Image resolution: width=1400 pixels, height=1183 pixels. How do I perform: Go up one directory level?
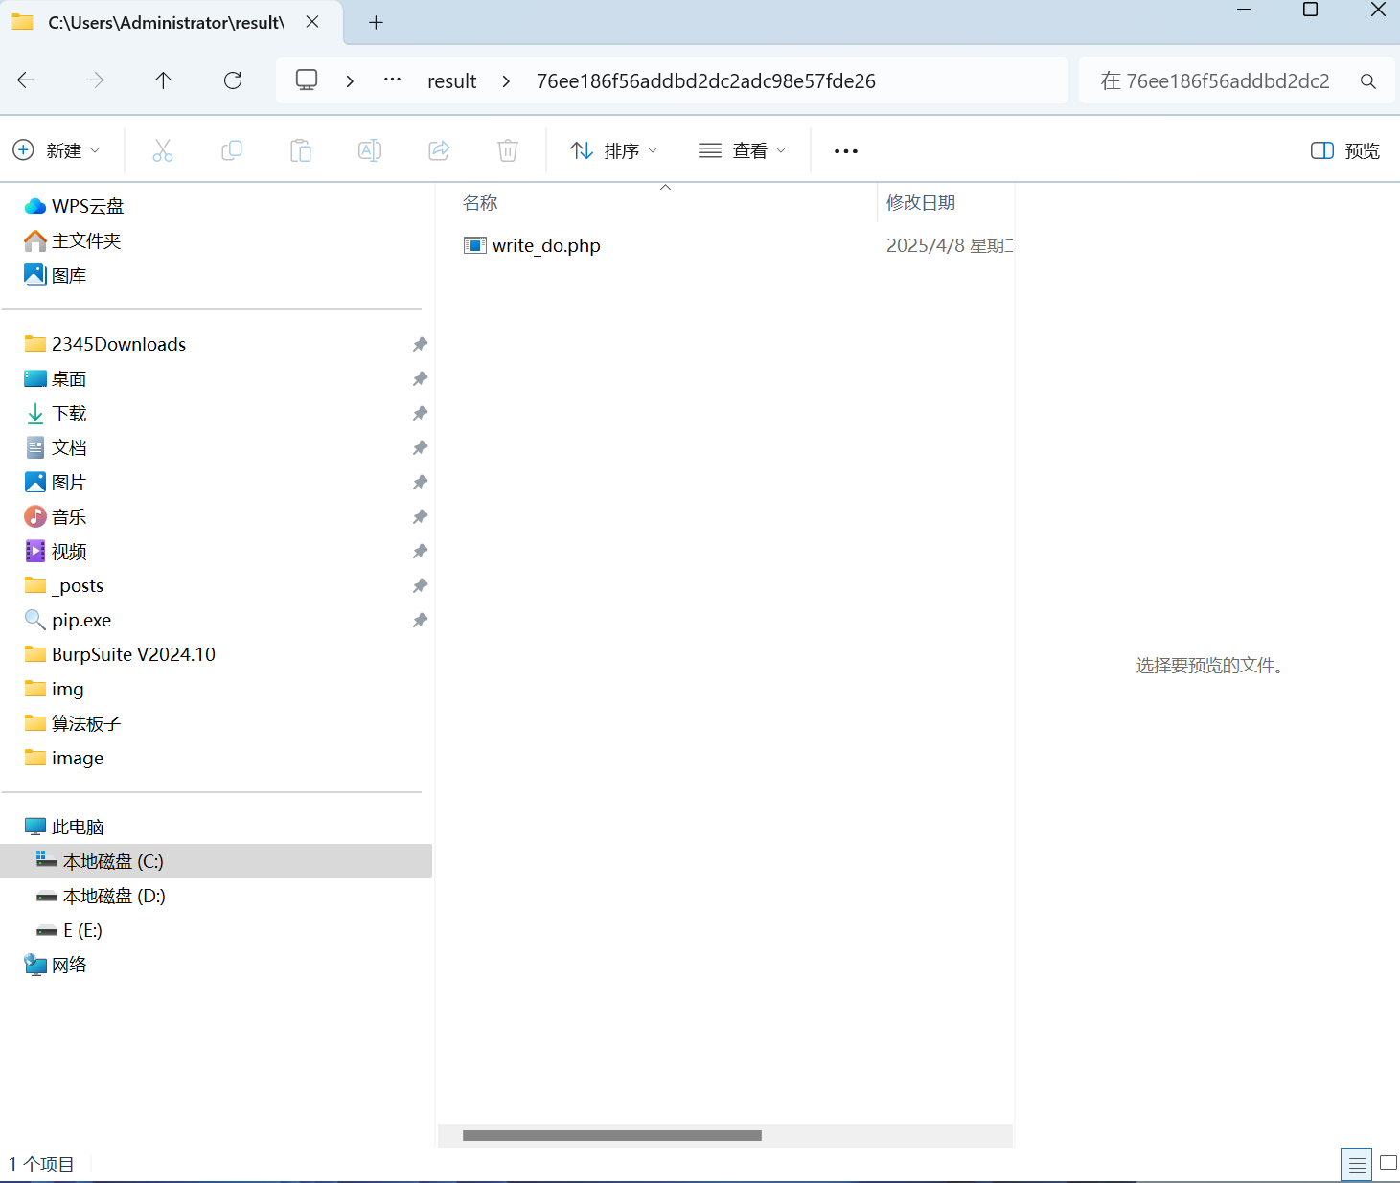pyautogui.click(x=164, y=80)
